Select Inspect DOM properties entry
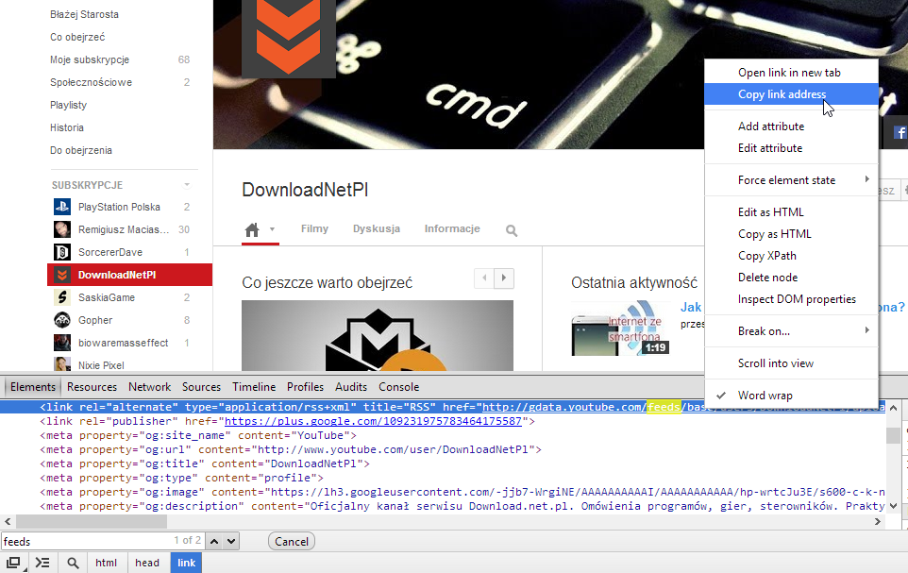 (791, 299)
